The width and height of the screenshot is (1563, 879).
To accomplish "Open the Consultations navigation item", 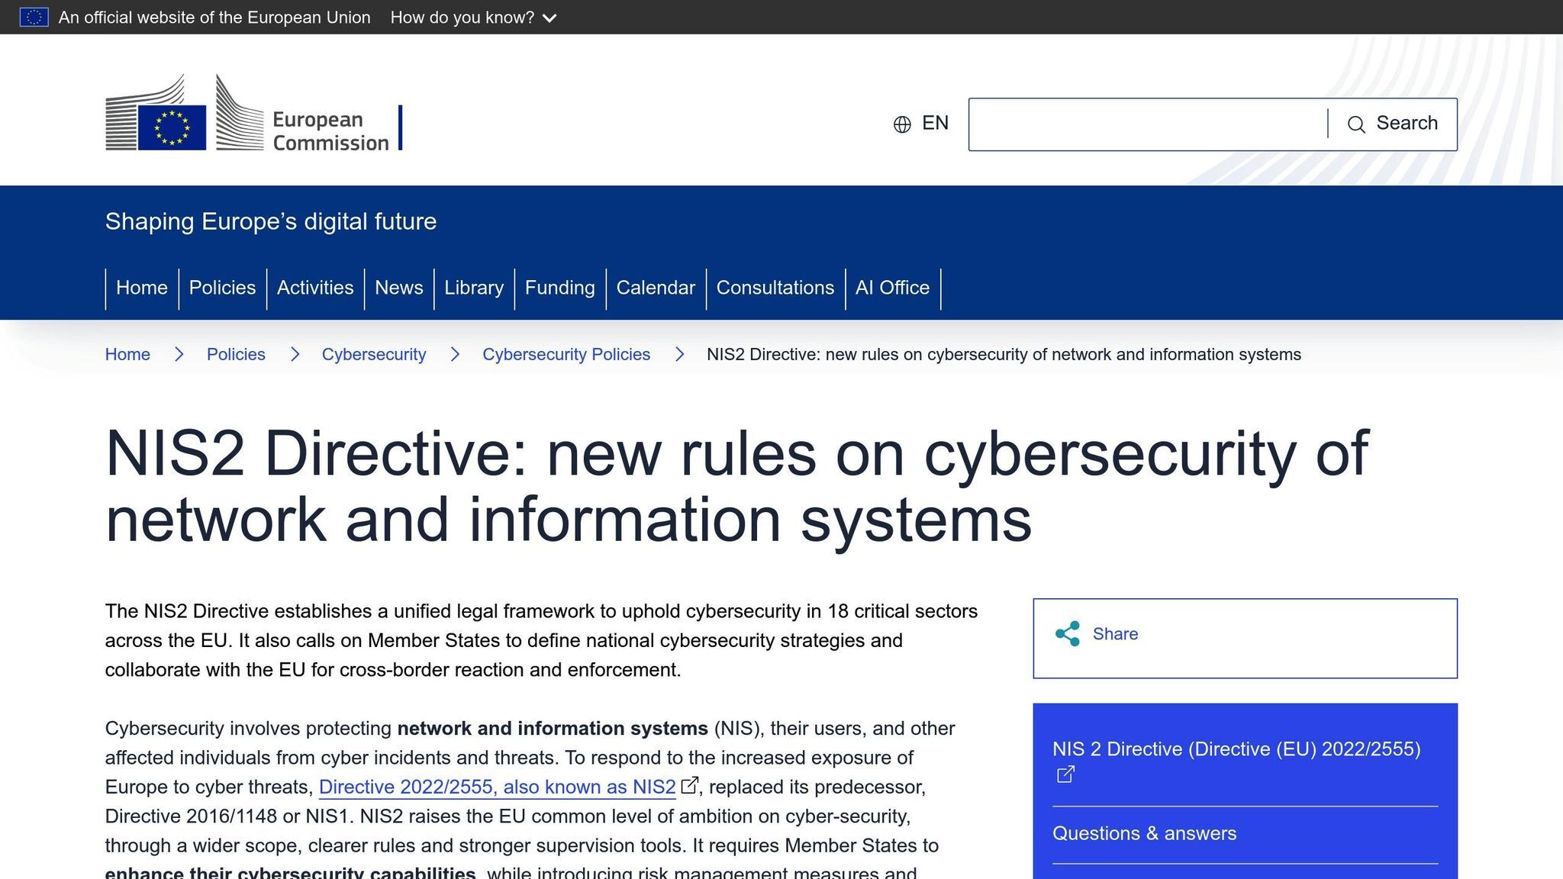I will click(x=775, y=288).
